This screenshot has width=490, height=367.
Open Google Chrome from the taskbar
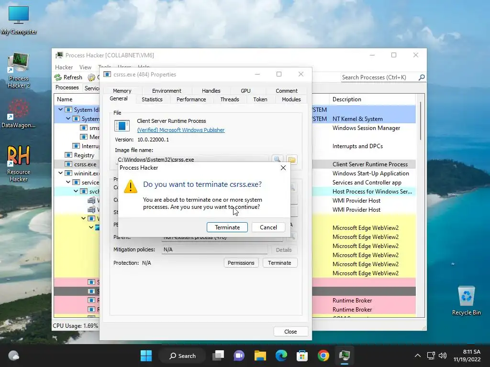pos(323,356)
